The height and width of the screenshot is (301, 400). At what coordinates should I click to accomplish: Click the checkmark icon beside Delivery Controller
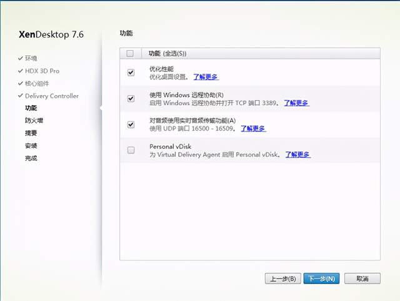pyautogui.click(x=21, y=96)
